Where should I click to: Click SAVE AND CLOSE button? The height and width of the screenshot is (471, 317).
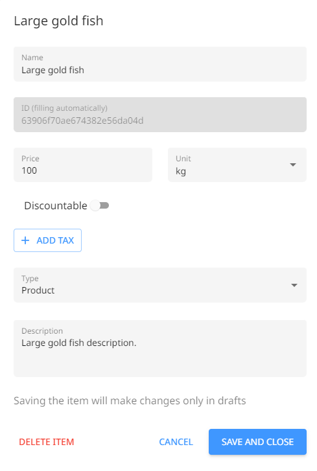[257, 442]
